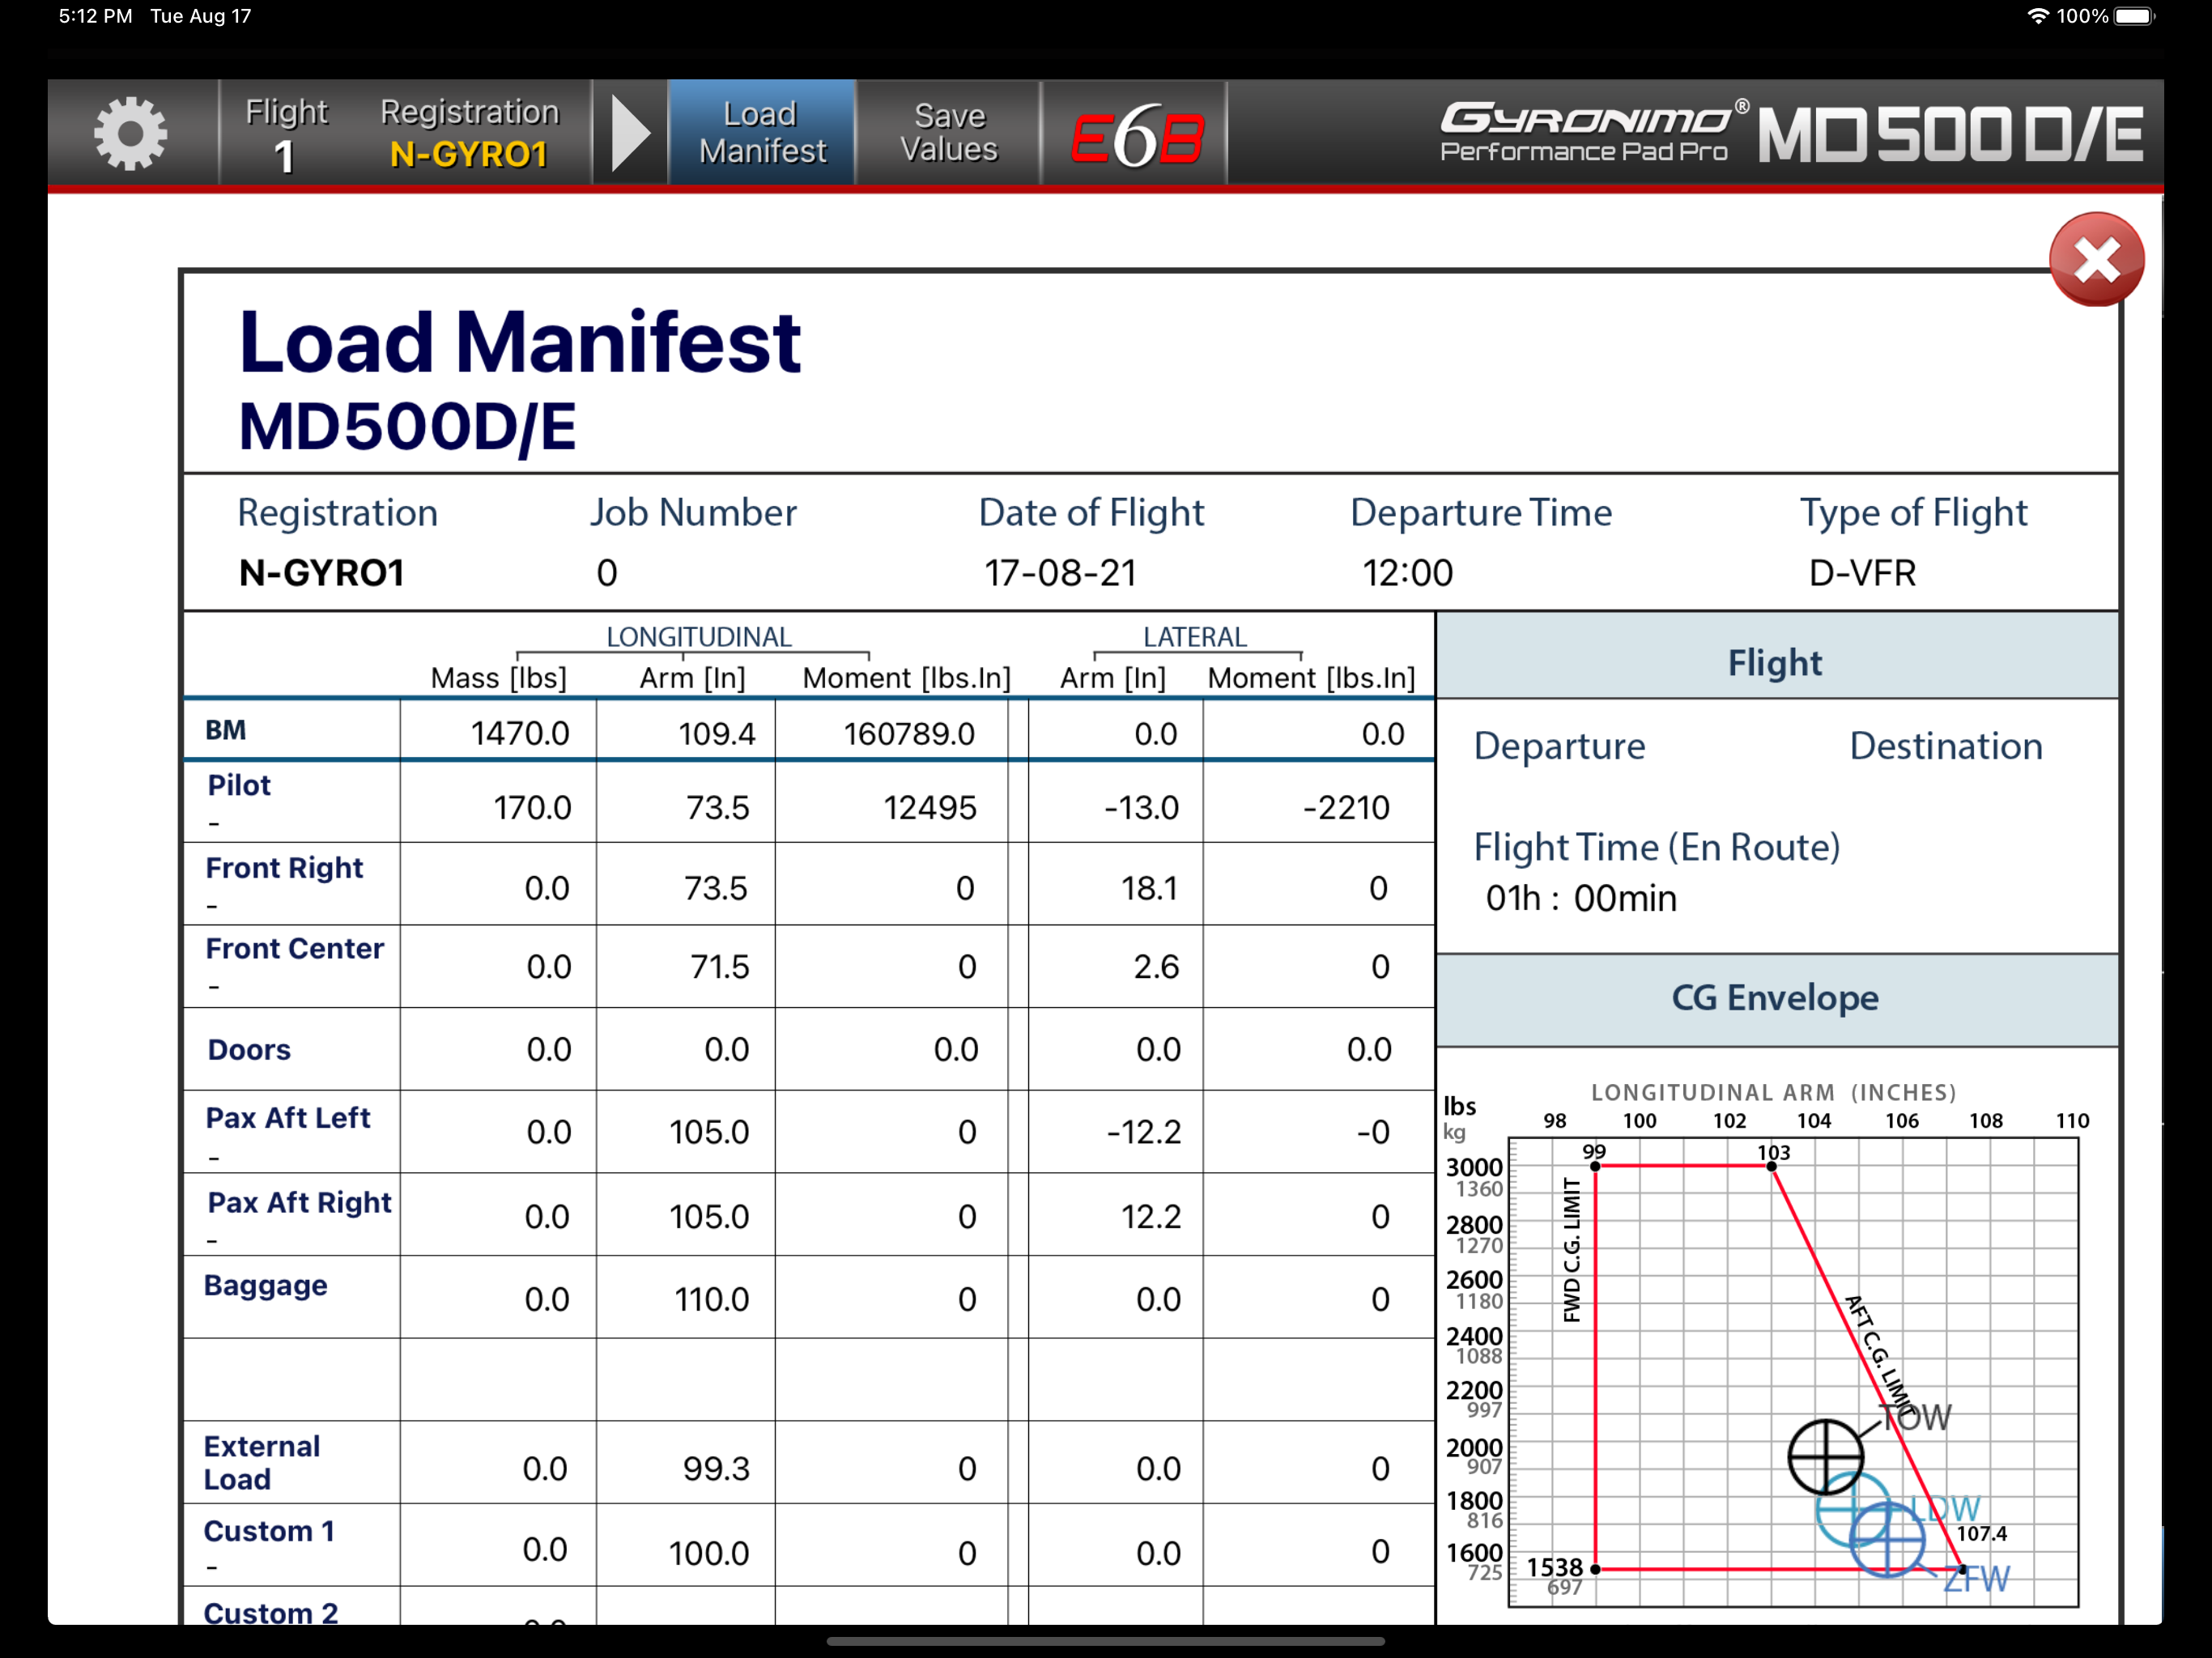Click the Baggage arm value 110.0
The image size is (2212, 1658).
click(711, 1299)
